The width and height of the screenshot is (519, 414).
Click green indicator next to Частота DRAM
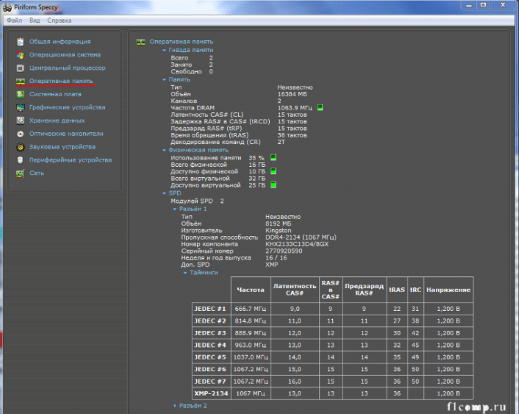point(320,107)
